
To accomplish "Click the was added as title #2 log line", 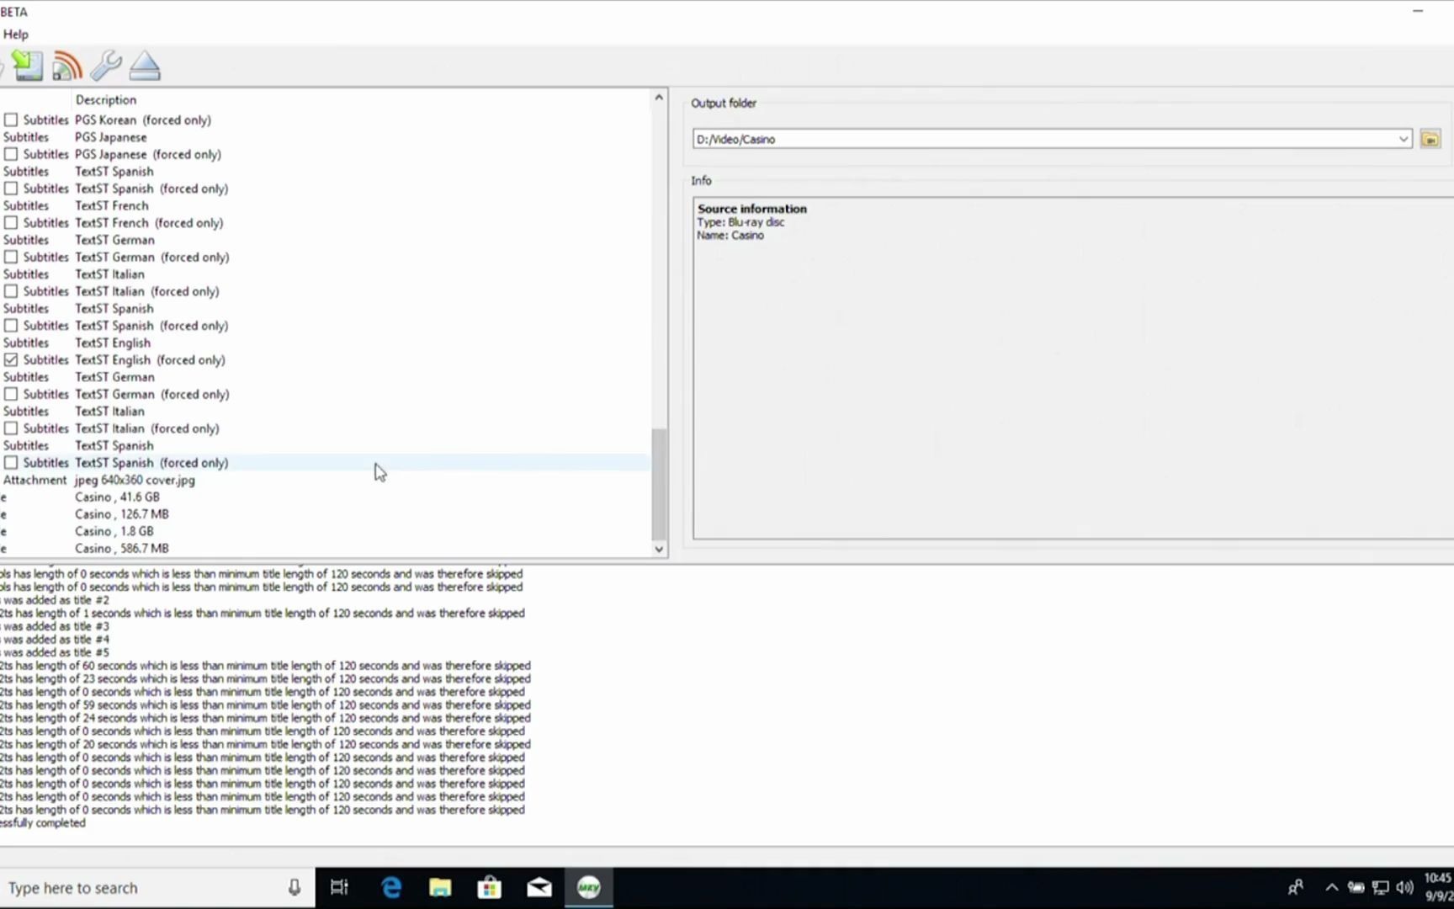I will [x=55, y=600].
